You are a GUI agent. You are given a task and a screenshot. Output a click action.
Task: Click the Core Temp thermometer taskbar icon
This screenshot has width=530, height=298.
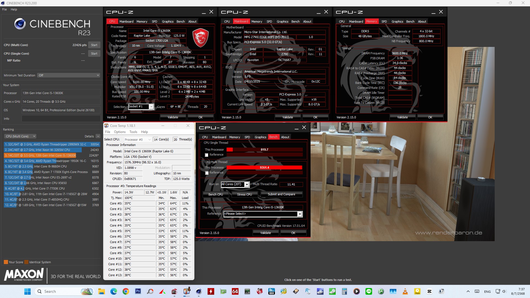(x=187, y=291)
